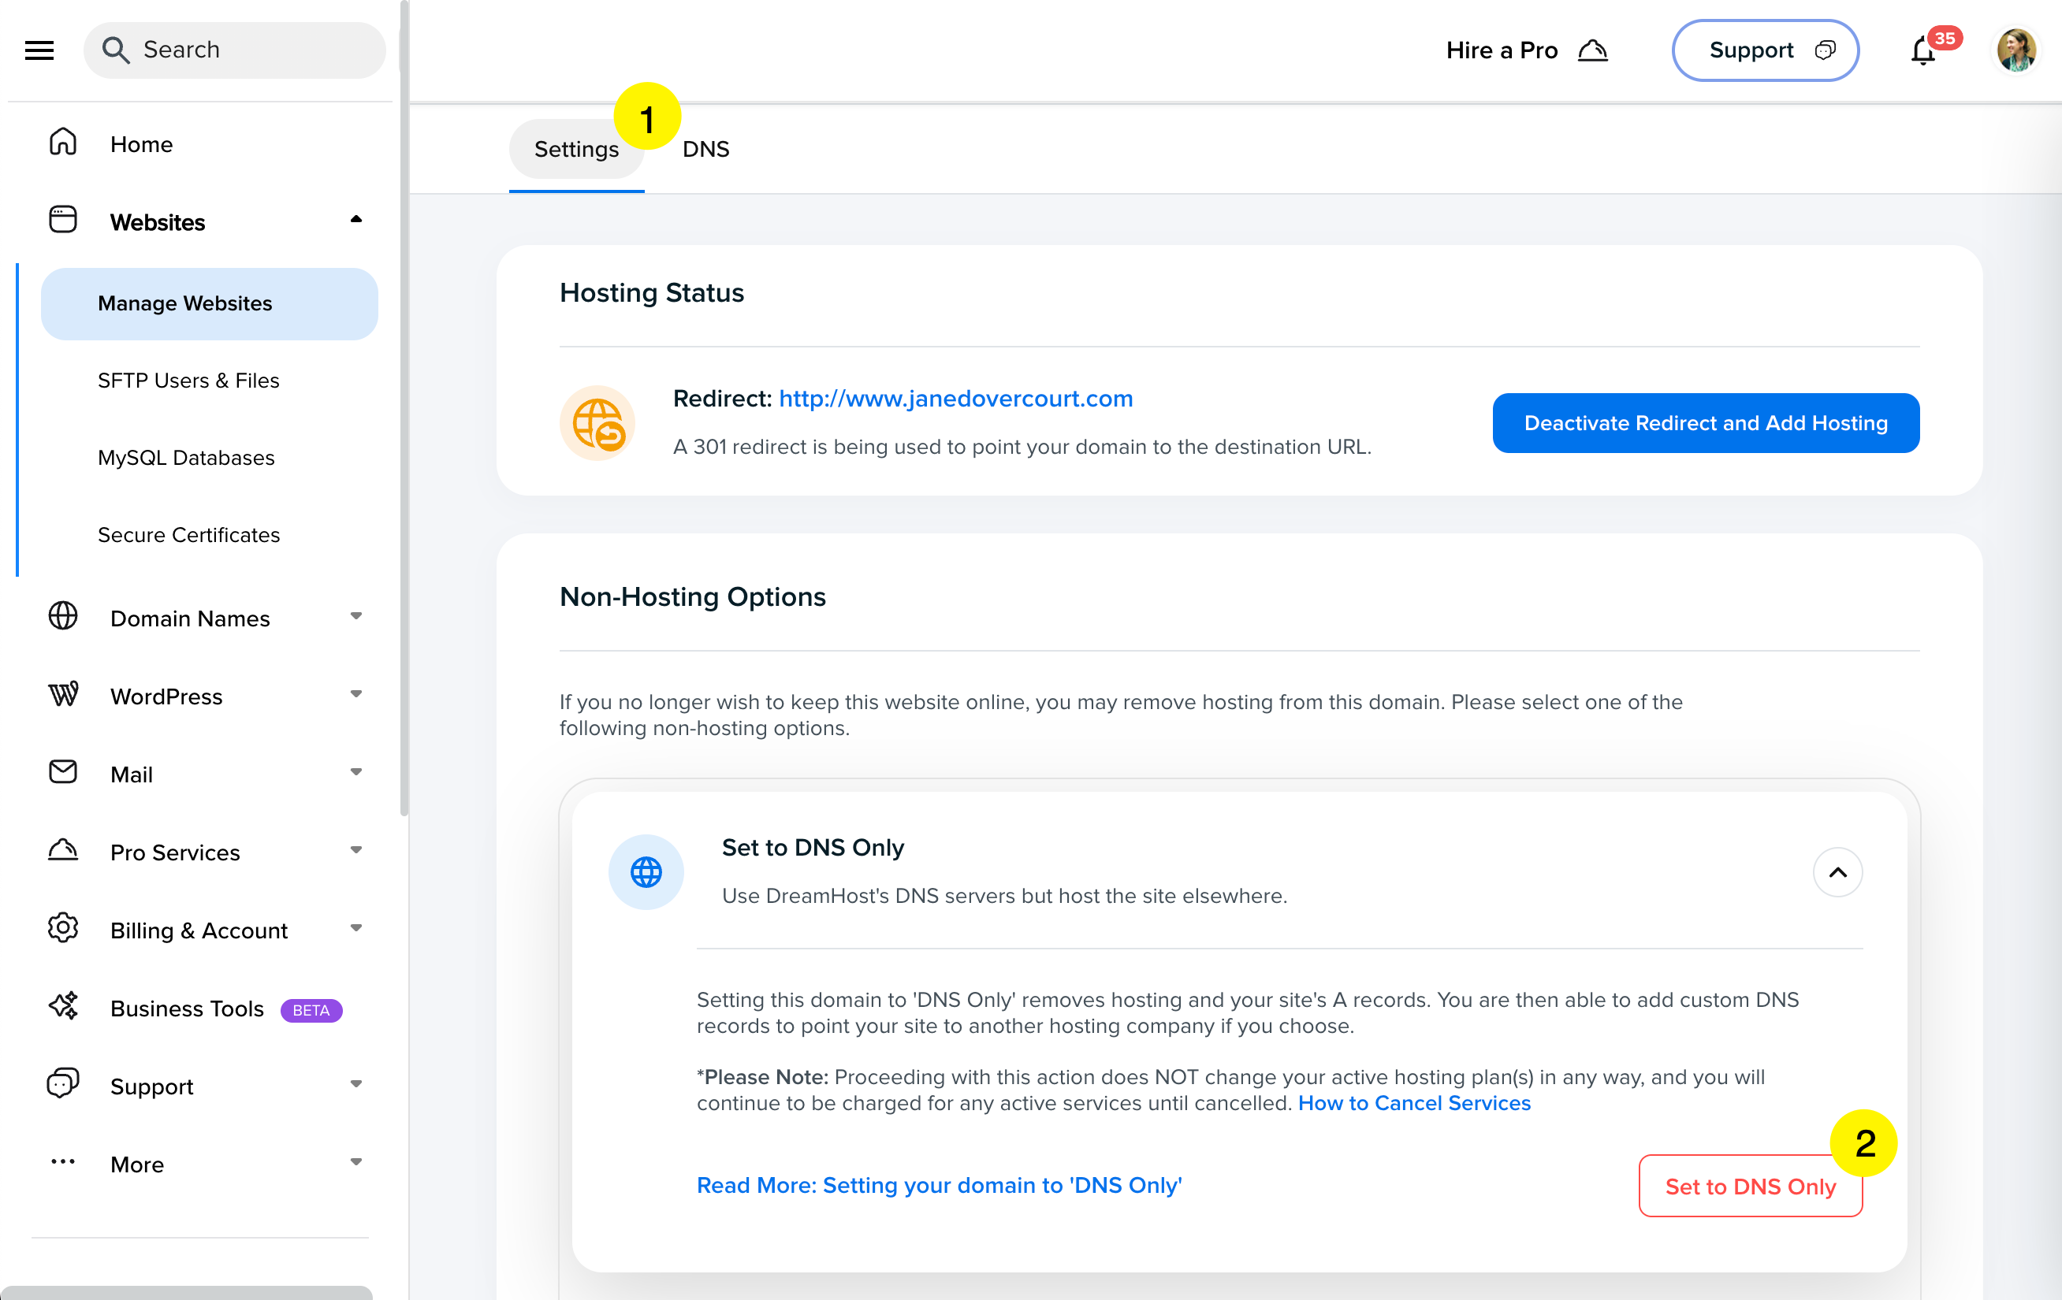Image resolution: width=2062 pixels, height=1300 pixels.
Task: Switch to the DNS tab
Action: (x=705, y=149)
